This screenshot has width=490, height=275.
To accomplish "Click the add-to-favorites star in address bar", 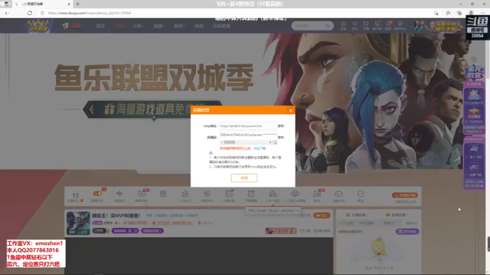I will pos(436,13).
